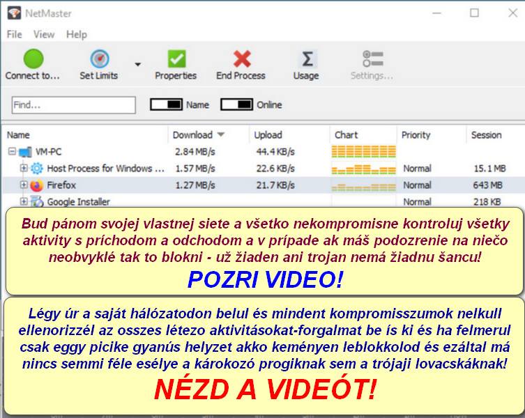Click Google Installer Normal priority cell

(417, 202)
